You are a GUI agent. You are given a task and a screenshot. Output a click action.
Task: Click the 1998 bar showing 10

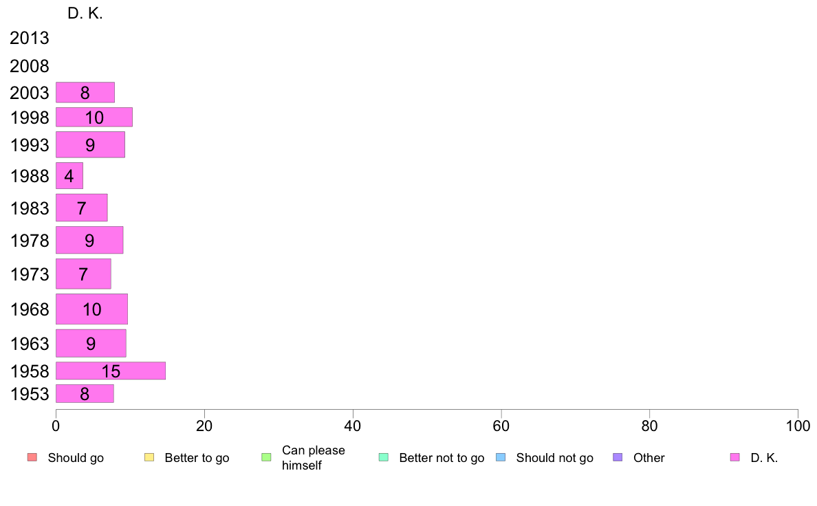pos(94,117)
